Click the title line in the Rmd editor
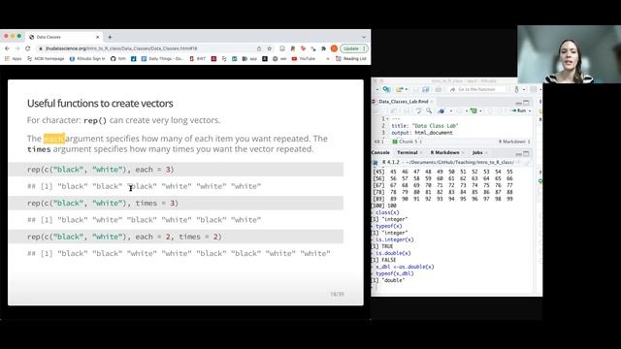 coord(425,126)
